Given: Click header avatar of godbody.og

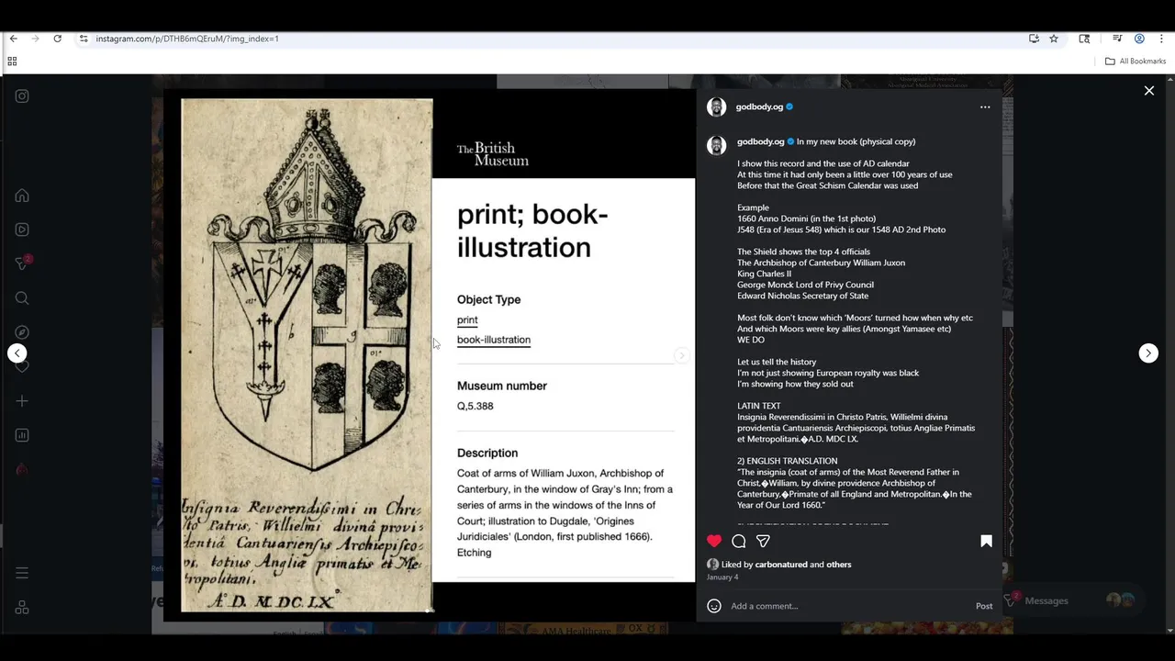Looking at the screenshot, I should pos(717,107).
